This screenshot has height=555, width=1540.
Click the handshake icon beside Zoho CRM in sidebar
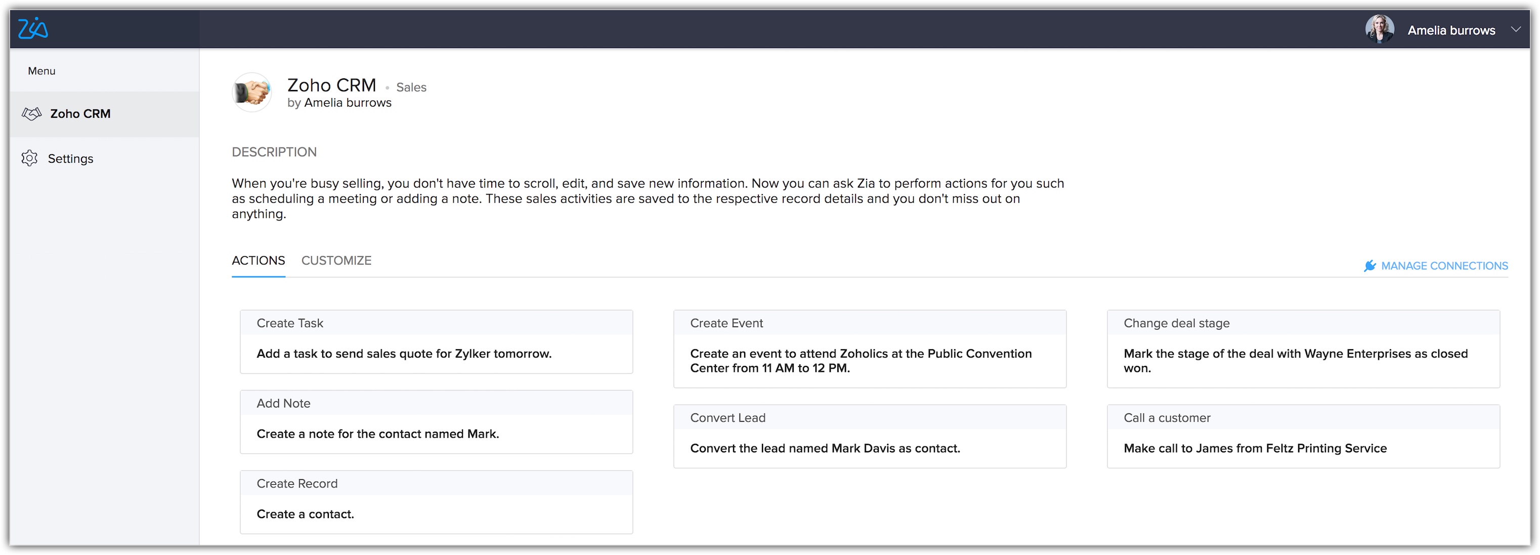pyautogui.click(x=32, y=114)
